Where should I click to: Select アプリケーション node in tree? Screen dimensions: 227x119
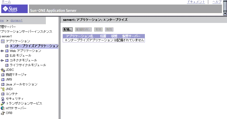(x=18, y=41)
